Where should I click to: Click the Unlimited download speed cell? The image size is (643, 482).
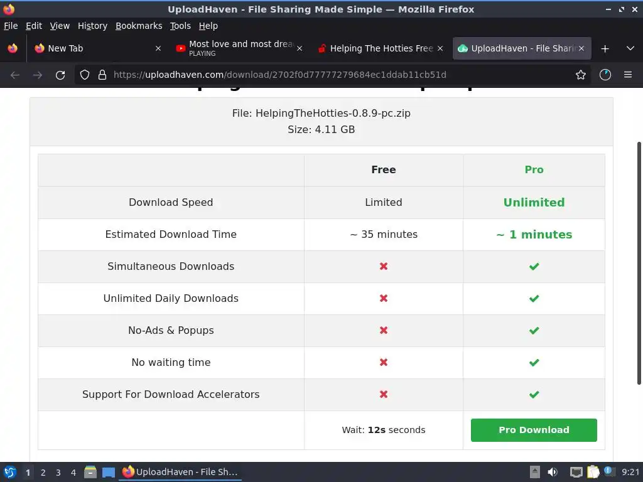534,203
